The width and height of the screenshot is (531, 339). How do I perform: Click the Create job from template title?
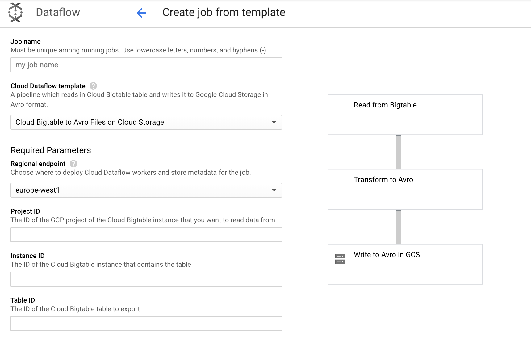(x=224, y=12)
